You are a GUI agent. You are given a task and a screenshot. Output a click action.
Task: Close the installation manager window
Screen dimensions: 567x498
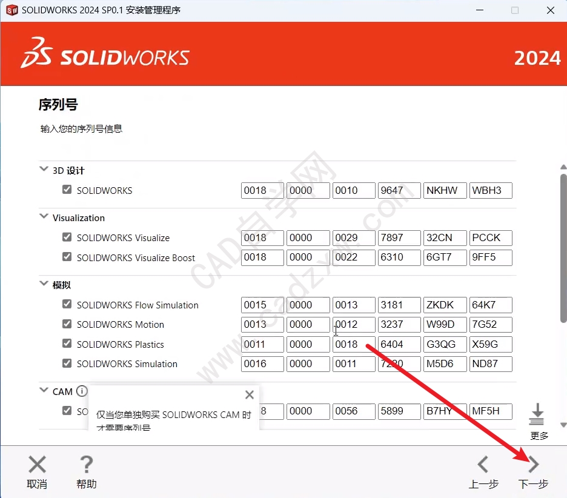551,10
